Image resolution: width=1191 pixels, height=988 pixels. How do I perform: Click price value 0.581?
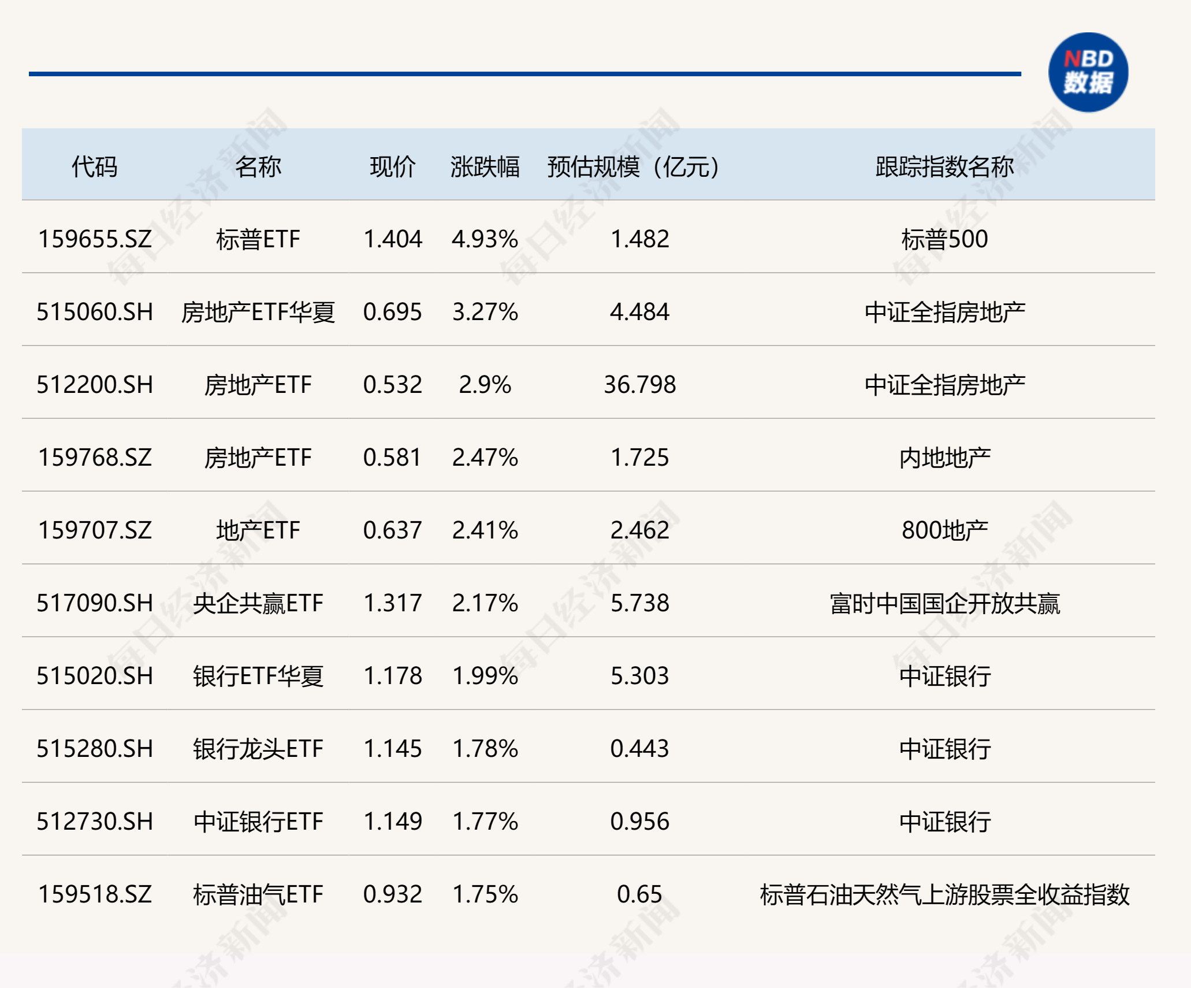click(393, 458)
